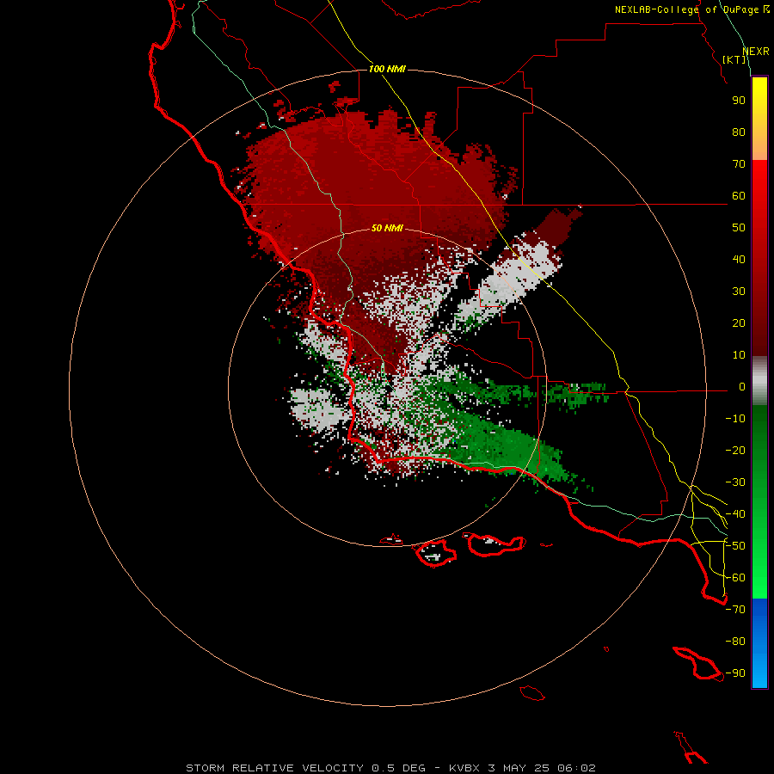Viewport: 774px width, 774px height.
Task: Click the 0 label on velocity scale
Action: (x=742, y=387)
